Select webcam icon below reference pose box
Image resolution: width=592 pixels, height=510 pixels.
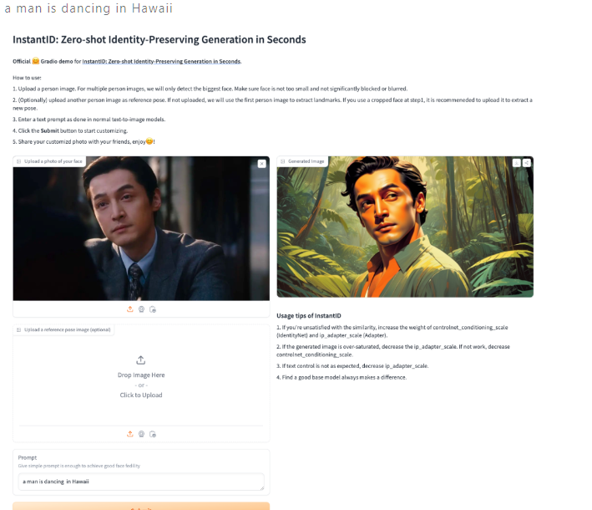141,434
